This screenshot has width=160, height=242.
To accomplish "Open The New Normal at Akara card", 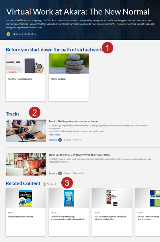I will coord(26,78).
